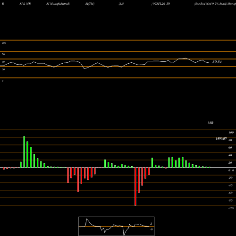Image resolution: width=236 pixels, height=236 pixels.
Task: Click the MR panel title label
Action: [x=211, y=123]
